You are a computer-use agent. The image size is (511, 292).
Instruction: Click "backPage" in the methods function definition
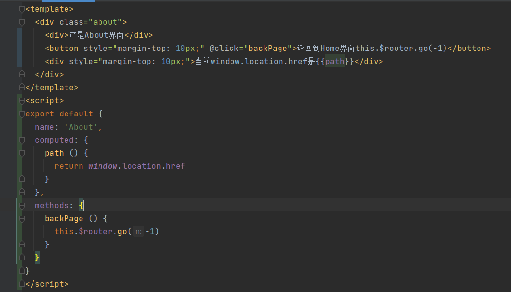[x=64, y=218]
